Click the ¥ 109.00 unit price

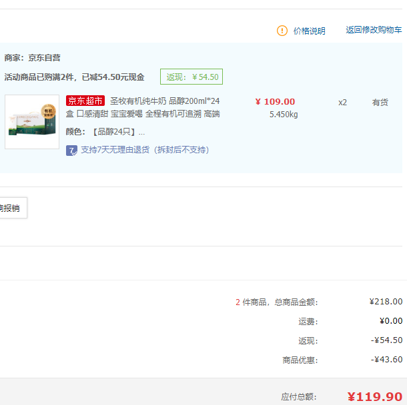[275, 101]
